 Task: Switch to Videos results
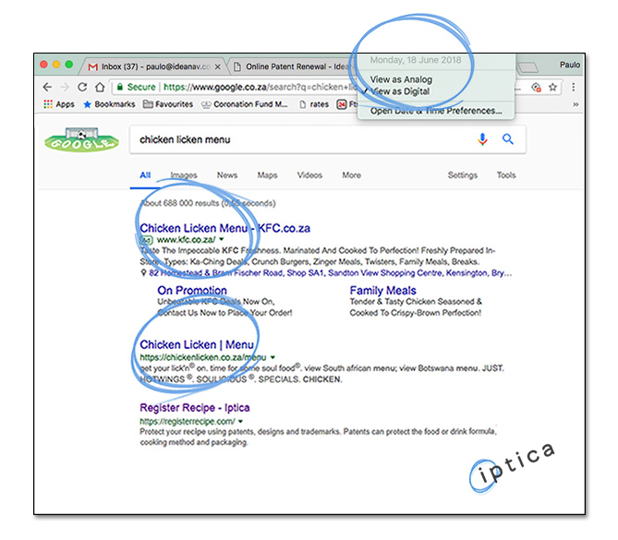(x=309, y=175)
